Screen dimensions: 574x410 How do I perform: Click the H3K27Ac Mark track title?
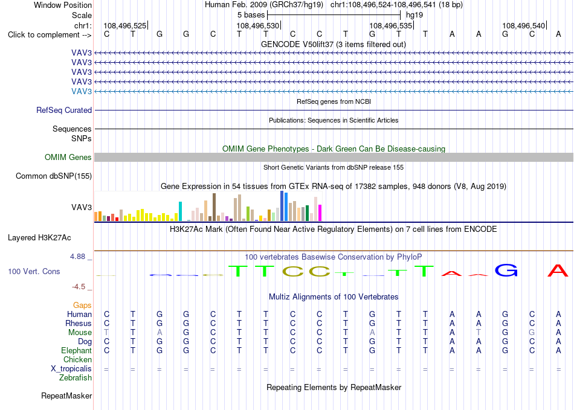pyautogui.click(x=334, y=229)
